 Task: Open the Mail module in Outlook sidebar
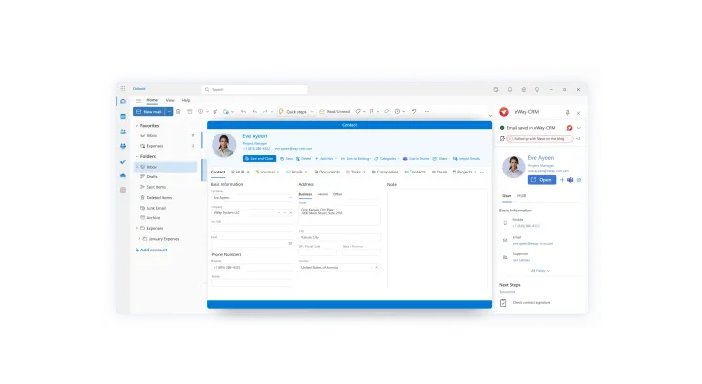tap(123, 101)
